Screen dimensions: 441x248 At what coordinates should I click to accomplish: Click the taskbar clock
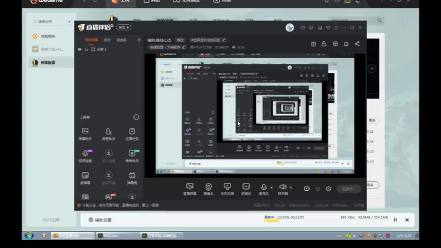(404, 236)
